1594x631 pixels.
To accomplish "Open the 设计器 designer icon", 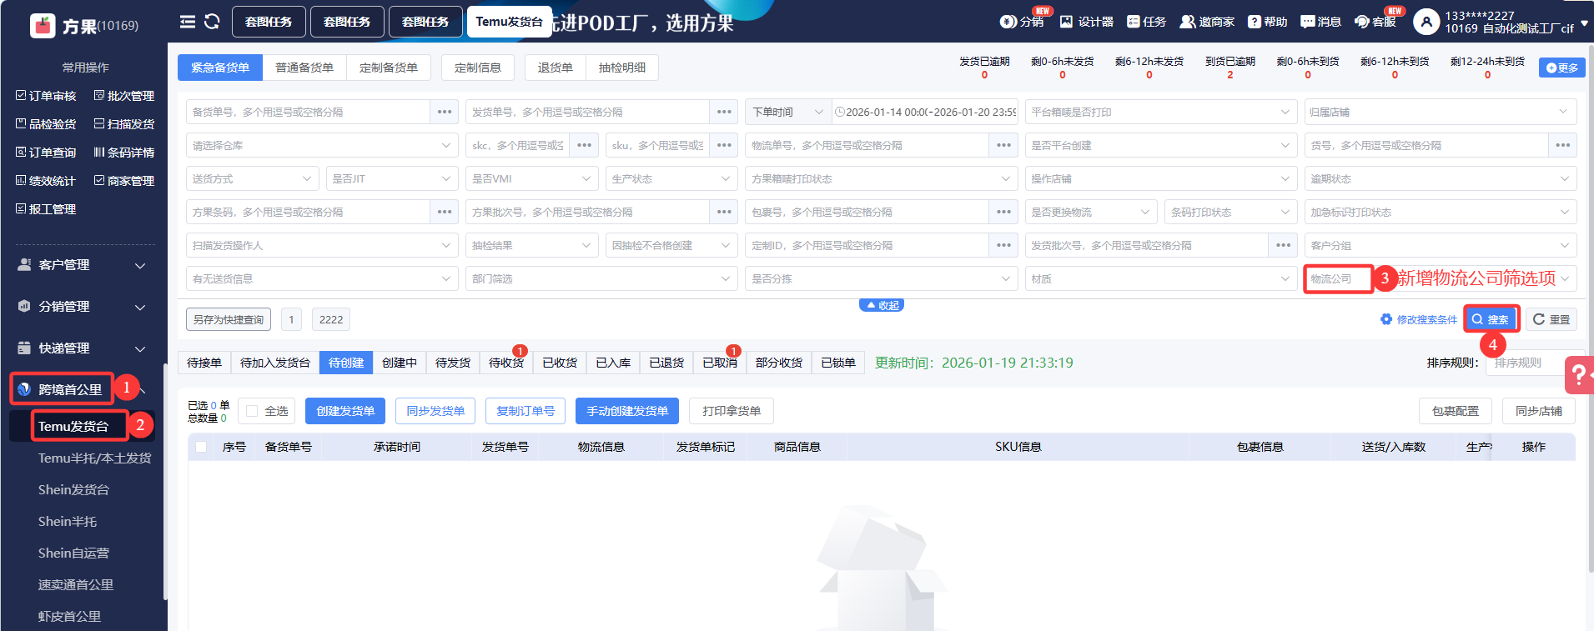I will pyautogui.click(x=1066, y=22).
